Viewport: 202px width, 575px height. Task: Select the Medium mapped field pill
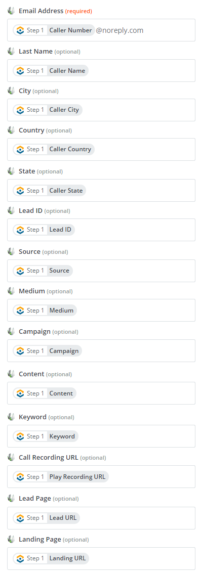[x=45, y=310]
